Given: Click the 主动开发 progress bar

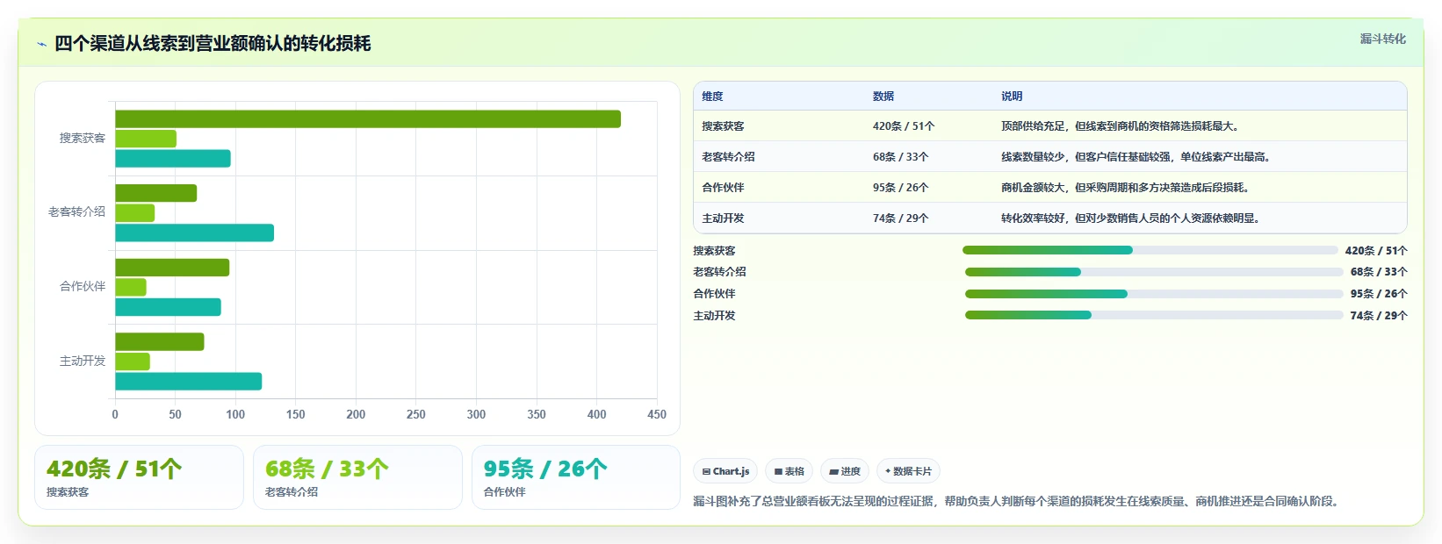Looking at the screenshot, I should pyautogui.click(x=1154, y=315).
